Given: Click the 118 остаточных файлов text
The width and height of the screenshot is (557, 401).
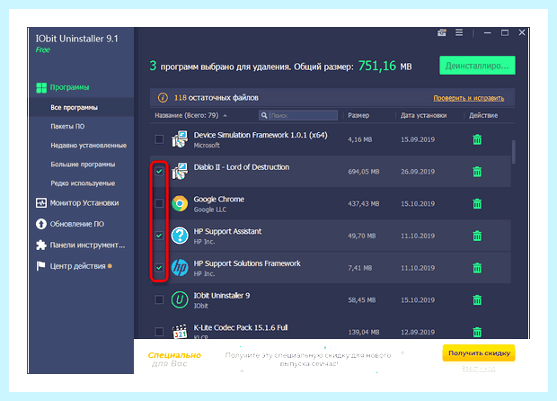Looking at the screenshot, I should [216, 97].
